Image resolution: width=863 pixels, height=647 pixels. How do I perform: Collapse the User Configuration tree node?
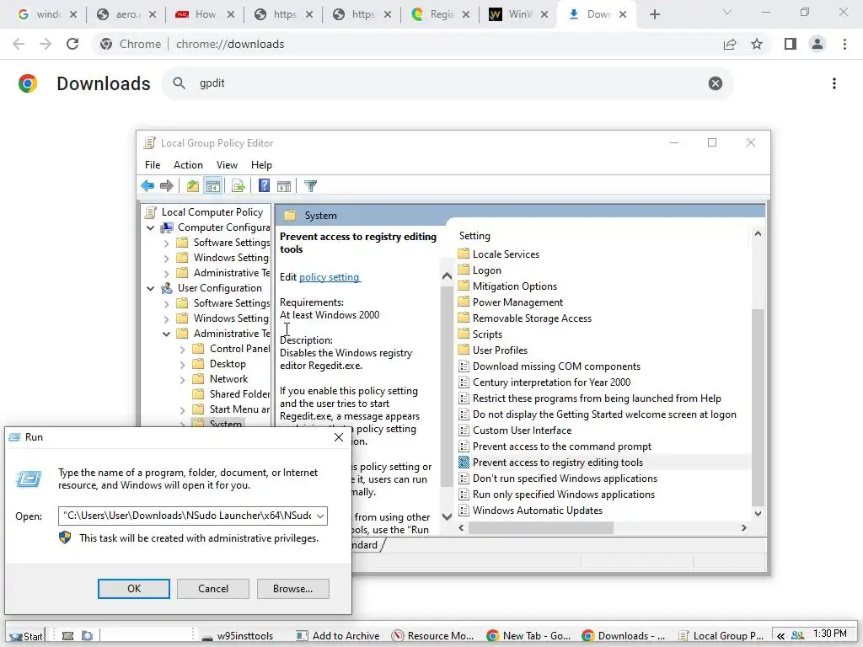[150, 288]
